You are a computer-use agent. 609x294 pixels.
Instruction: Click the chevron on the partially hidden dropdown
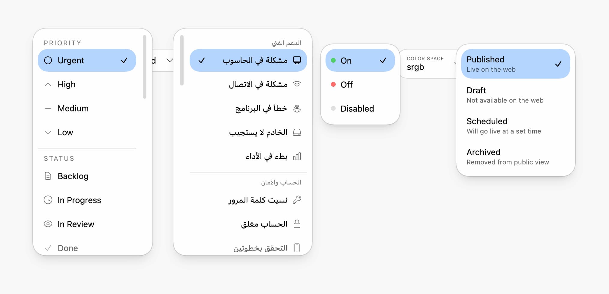click(x=170, y=60)
